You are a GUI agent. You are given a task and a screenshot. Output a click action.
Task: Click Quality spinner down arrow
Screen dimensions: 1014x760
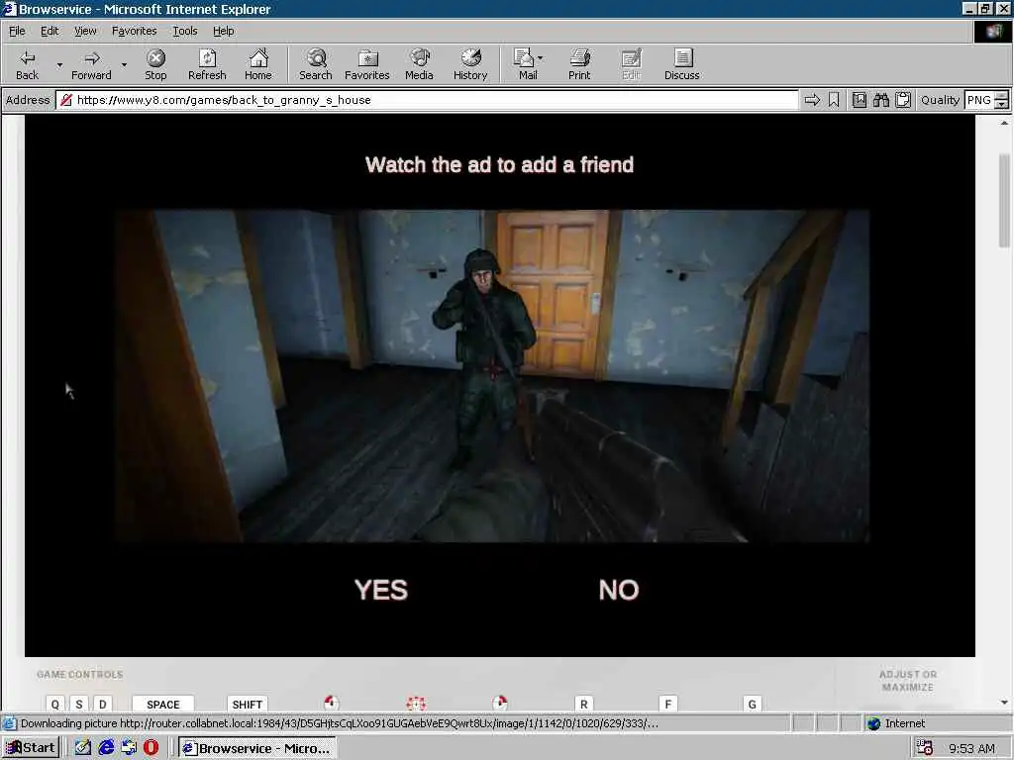coord(1002,105)
